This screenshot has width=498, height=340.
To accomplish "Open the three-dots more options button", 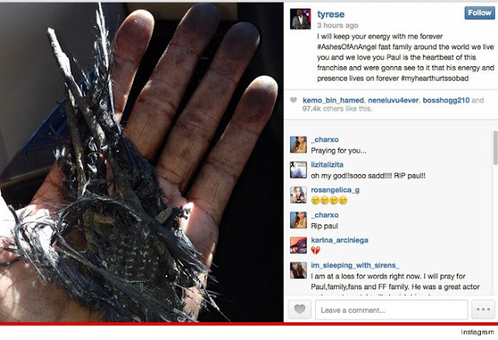I will click(483, 309).
